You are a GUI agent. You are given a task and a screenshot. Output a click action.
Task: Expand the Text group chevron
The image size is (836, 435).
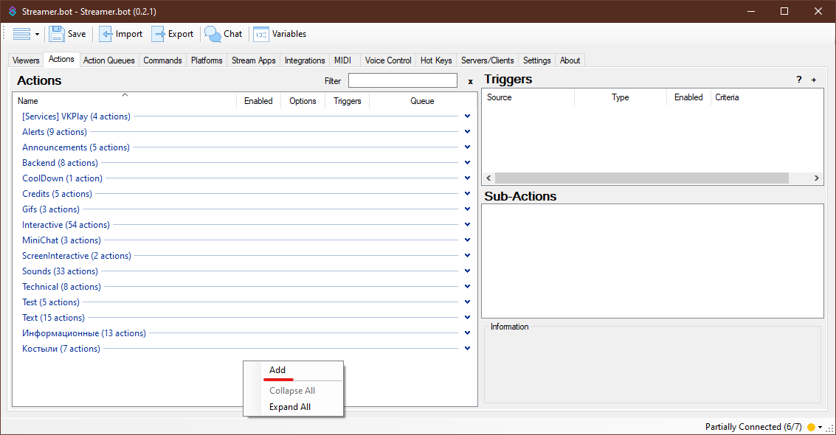coord(468,317)
